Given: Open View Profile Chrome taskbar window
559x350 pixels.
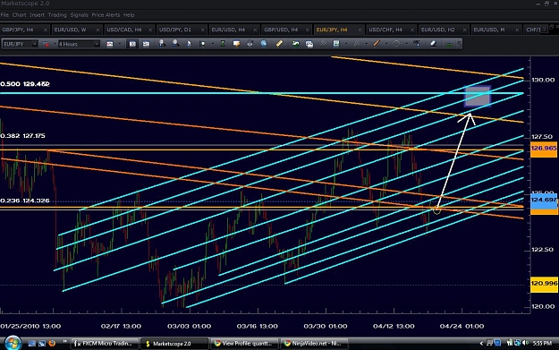Looking at the screenshot, I should [x=243, y=343].
